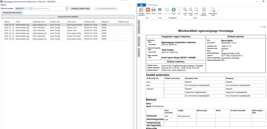Open the Page Display dropdown
267x129 pixels.
[x=204, y=11]
